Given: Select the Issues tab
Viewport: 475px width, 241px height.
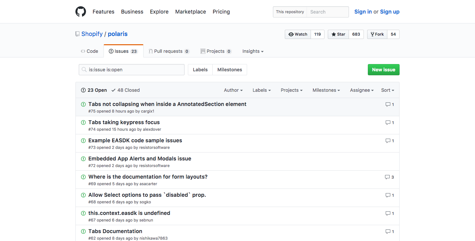Looking at the screenshot, I should tap(123, 51).
